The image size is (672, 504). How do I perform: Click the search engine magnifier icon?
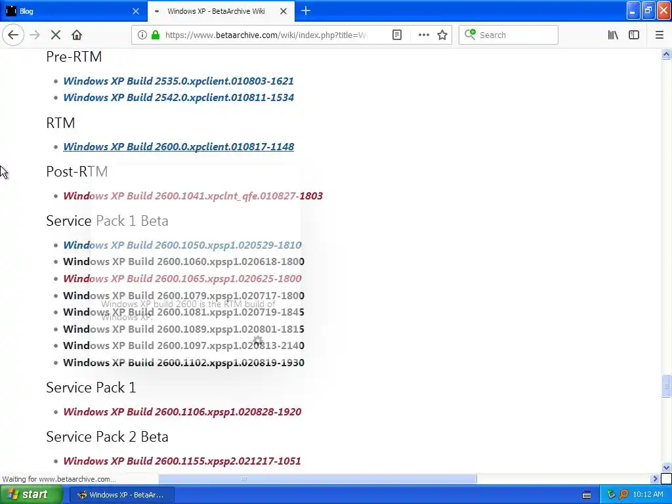[x=470, y=35]
